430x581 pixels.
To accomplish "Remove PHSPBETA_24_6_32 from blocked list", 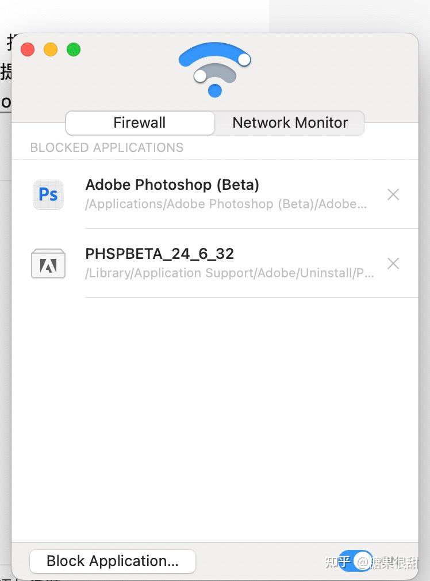I will pyautogui.click(x=393, y=263).
